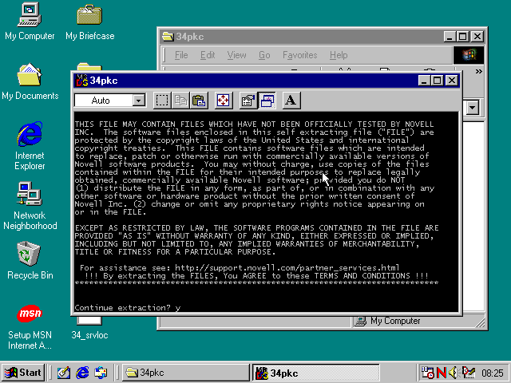Open the View menu in the folder window
511x383 pixels.
[236, 55]
